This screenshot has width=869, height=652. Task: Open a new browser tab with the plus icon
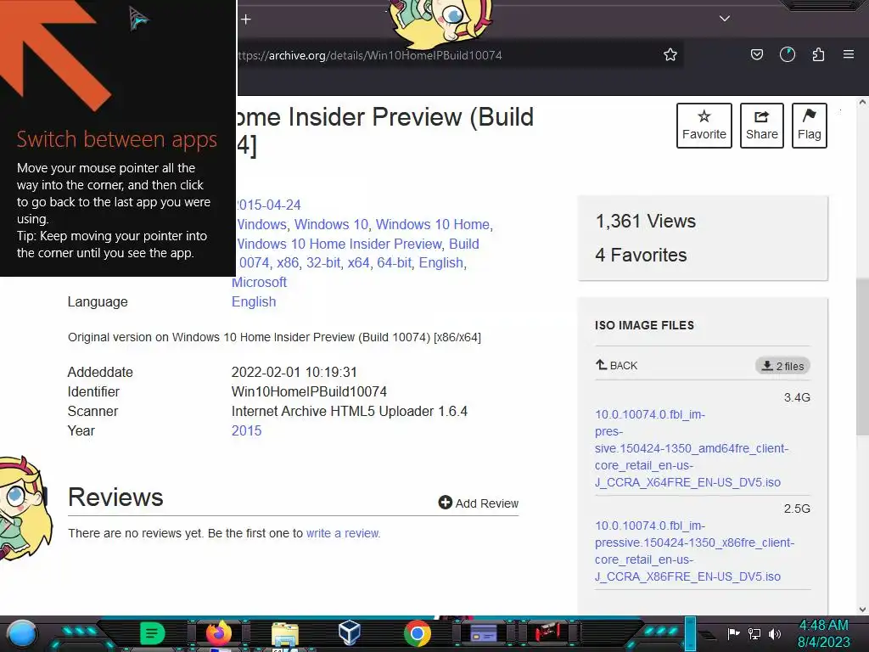[246, 20]
